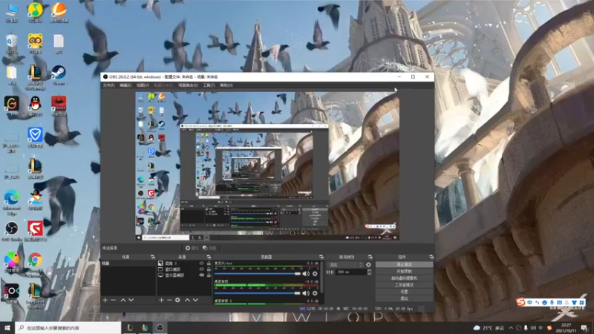Toggle the lock on source 显示器捕获
The width and height of the screenshot is (594, 334).
click(209, 275)
